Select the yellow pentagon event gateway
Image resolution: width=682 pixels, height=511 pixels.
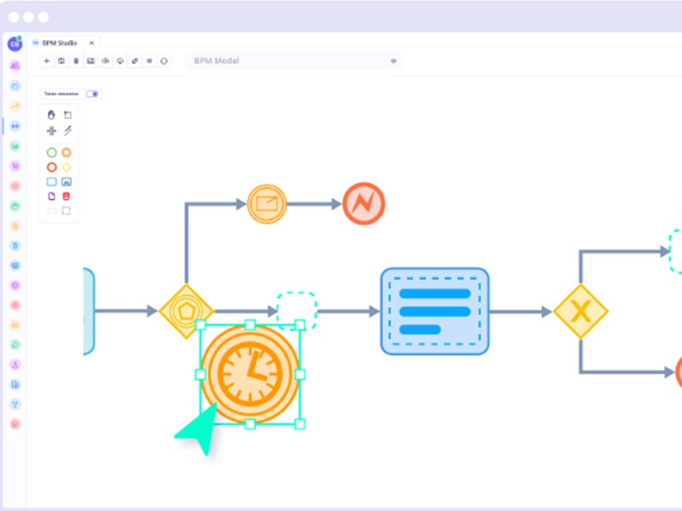(186, 311)
